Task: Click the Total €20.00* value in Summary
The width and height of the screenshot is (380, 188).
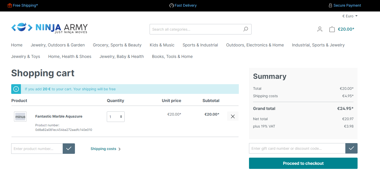Action: pyautogui.click(x=347, y=89)
